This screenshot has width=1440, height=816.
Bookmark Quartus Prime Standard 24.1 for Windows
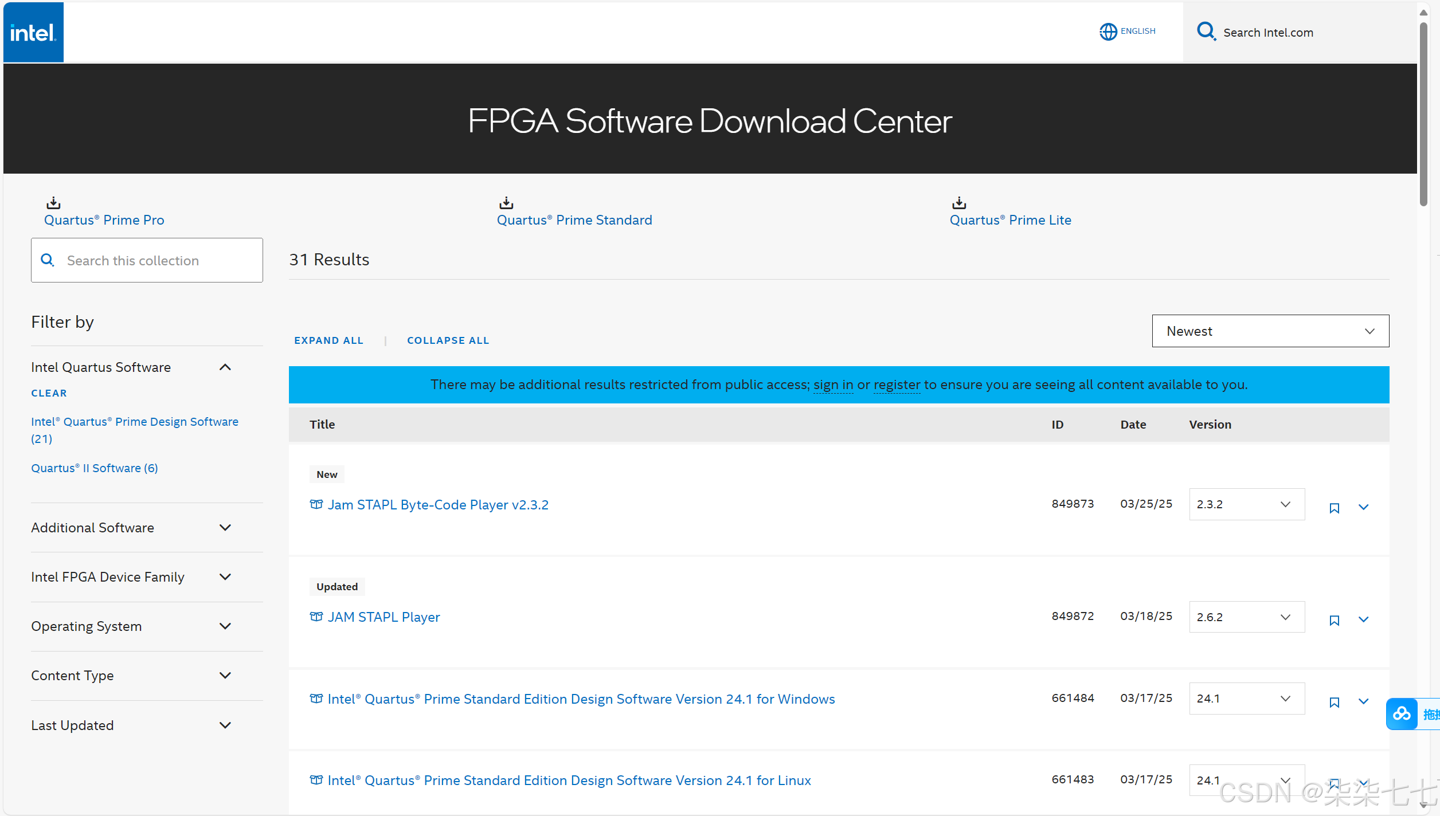1334,702
